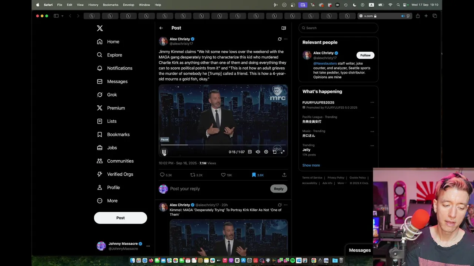Screen dimensions: 474x266
Task: Share the main post
Action: (284, 175)
